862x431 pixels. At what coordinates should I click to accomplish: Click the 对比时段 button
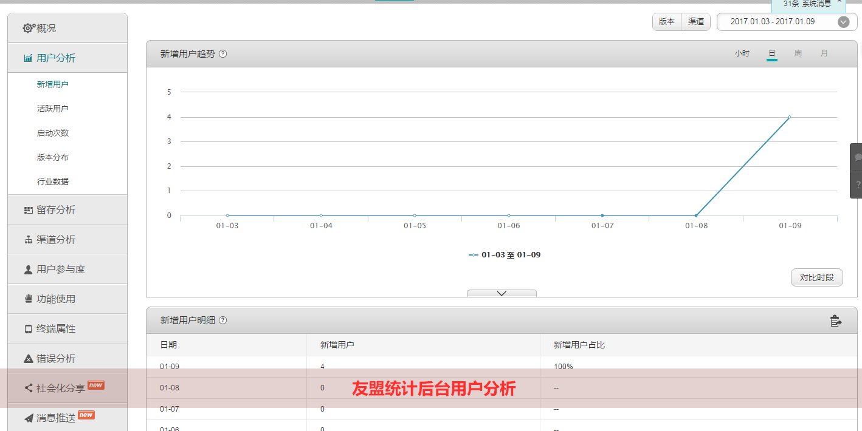click(x=816, y=277)
